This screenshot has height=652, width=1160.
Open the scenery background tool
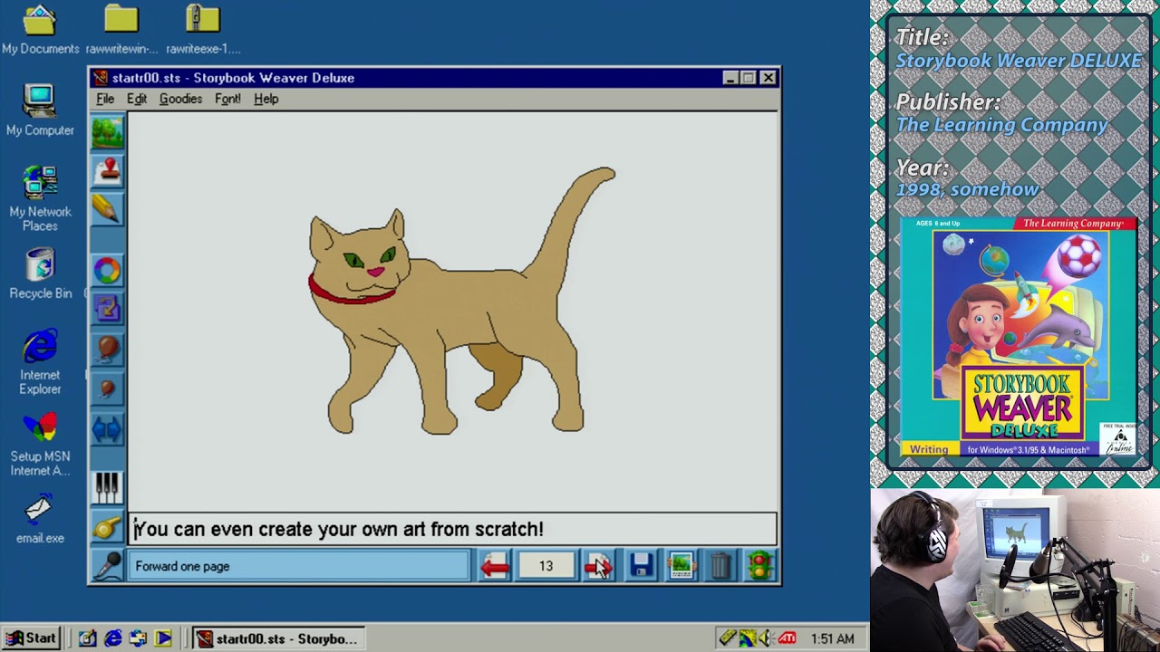point(107,134)
